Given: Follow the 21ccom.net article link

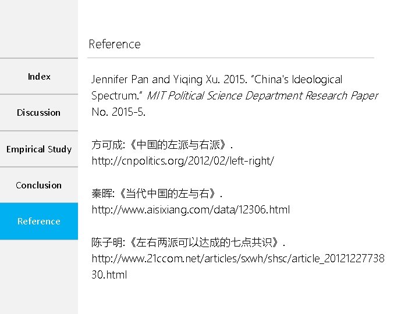Looking at the screenshot, I should tap(237, 258).
